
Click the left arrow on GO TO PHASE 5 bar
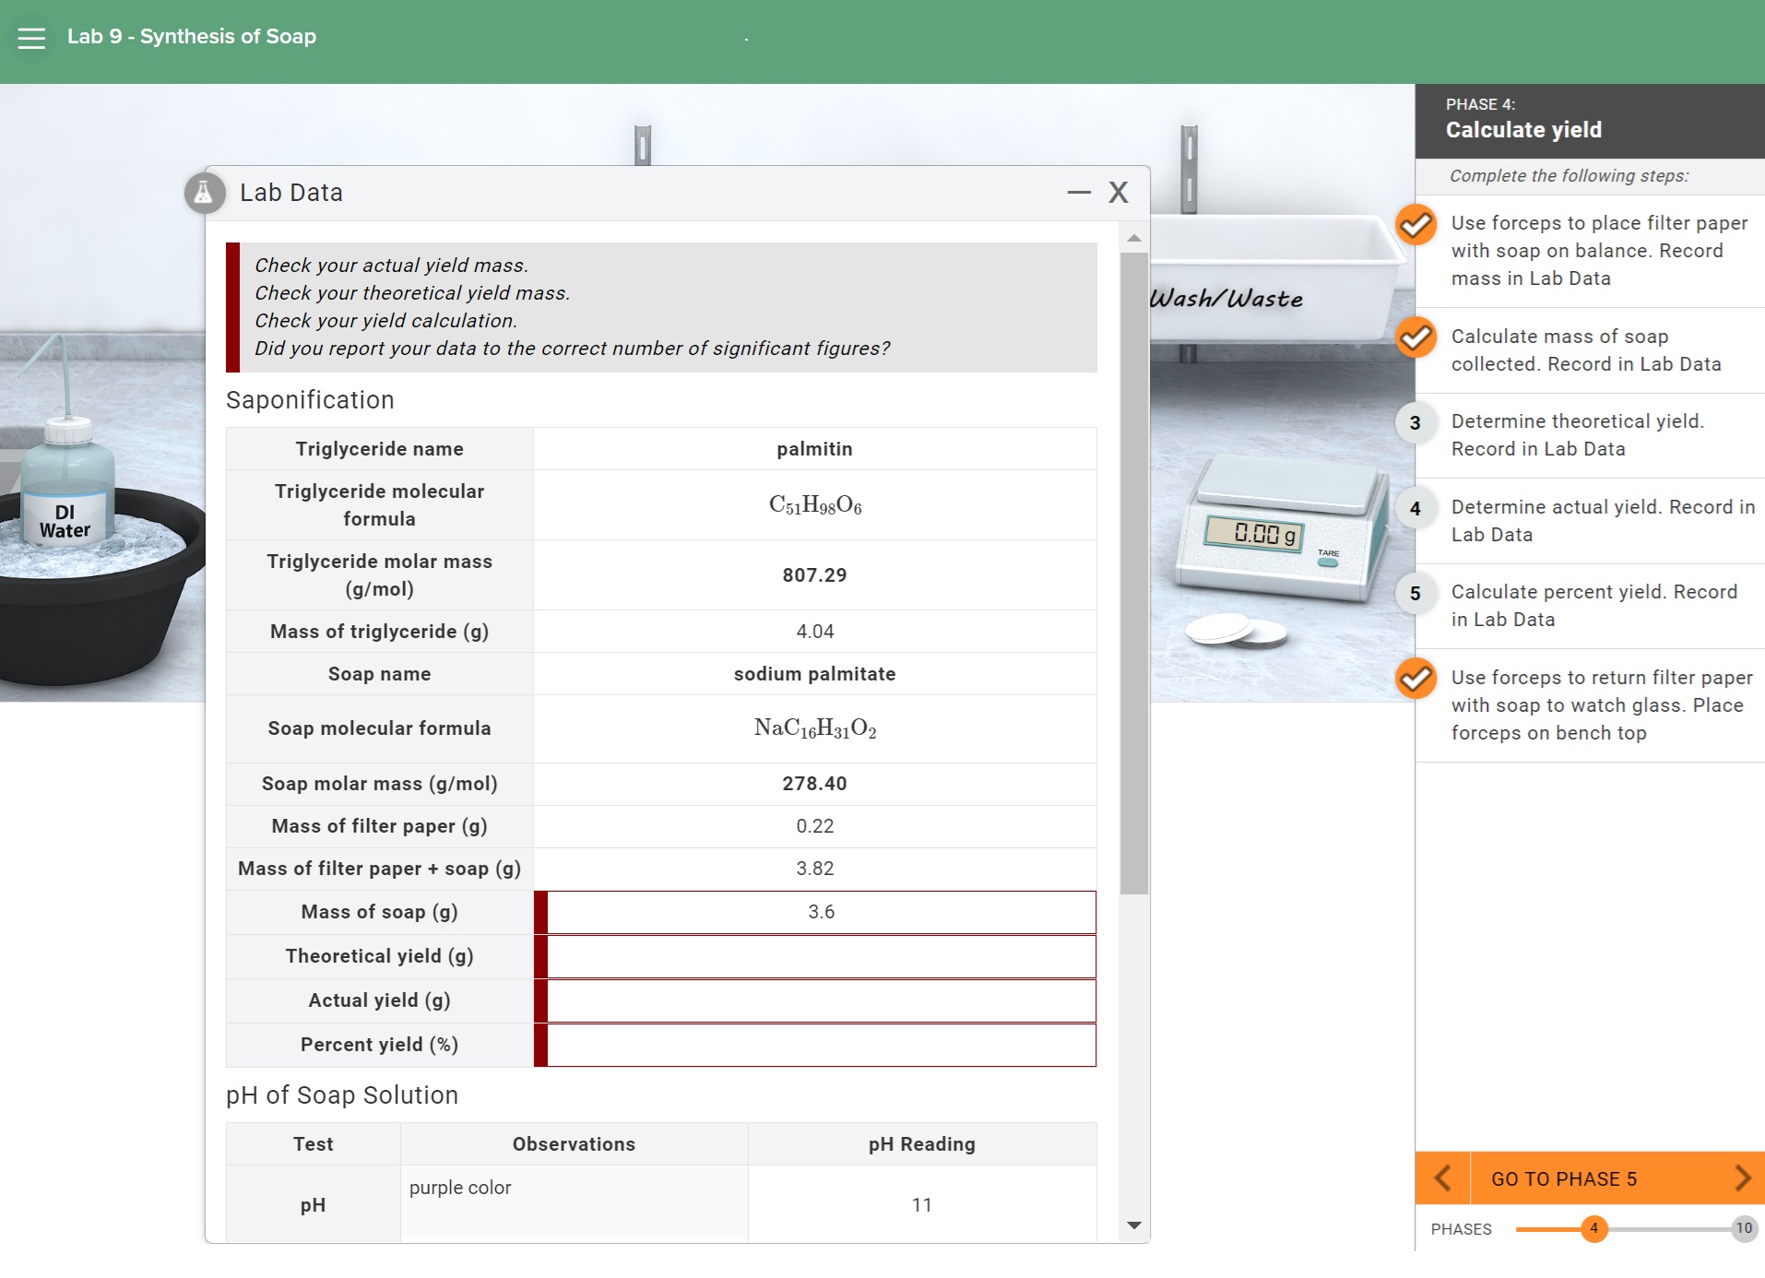[x=1443, y=1178]
